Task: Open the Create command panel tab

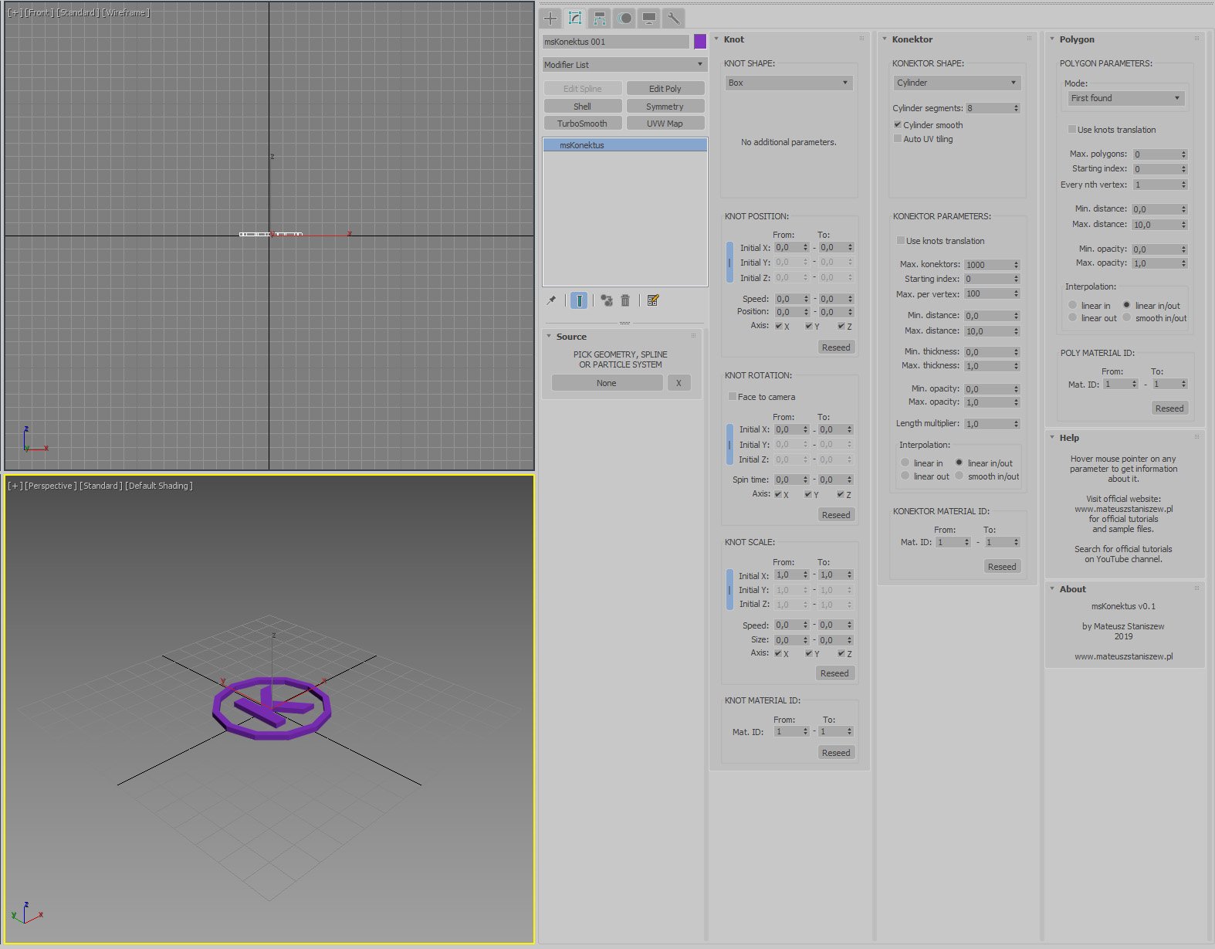Action: click(x=550, y=19)
